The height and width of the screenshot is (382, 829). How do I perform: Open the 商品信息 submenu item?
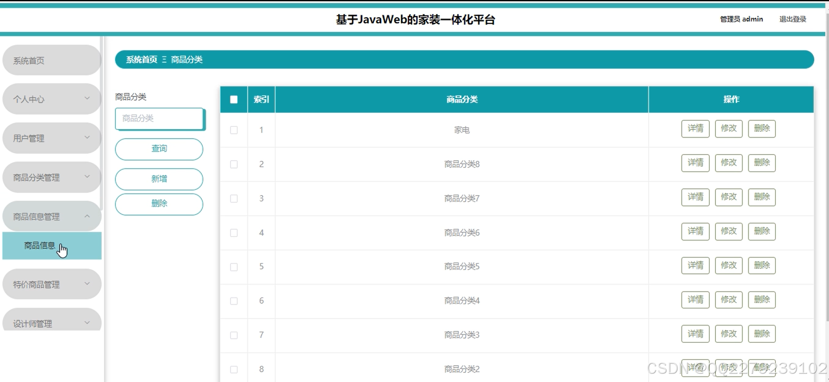40,246
